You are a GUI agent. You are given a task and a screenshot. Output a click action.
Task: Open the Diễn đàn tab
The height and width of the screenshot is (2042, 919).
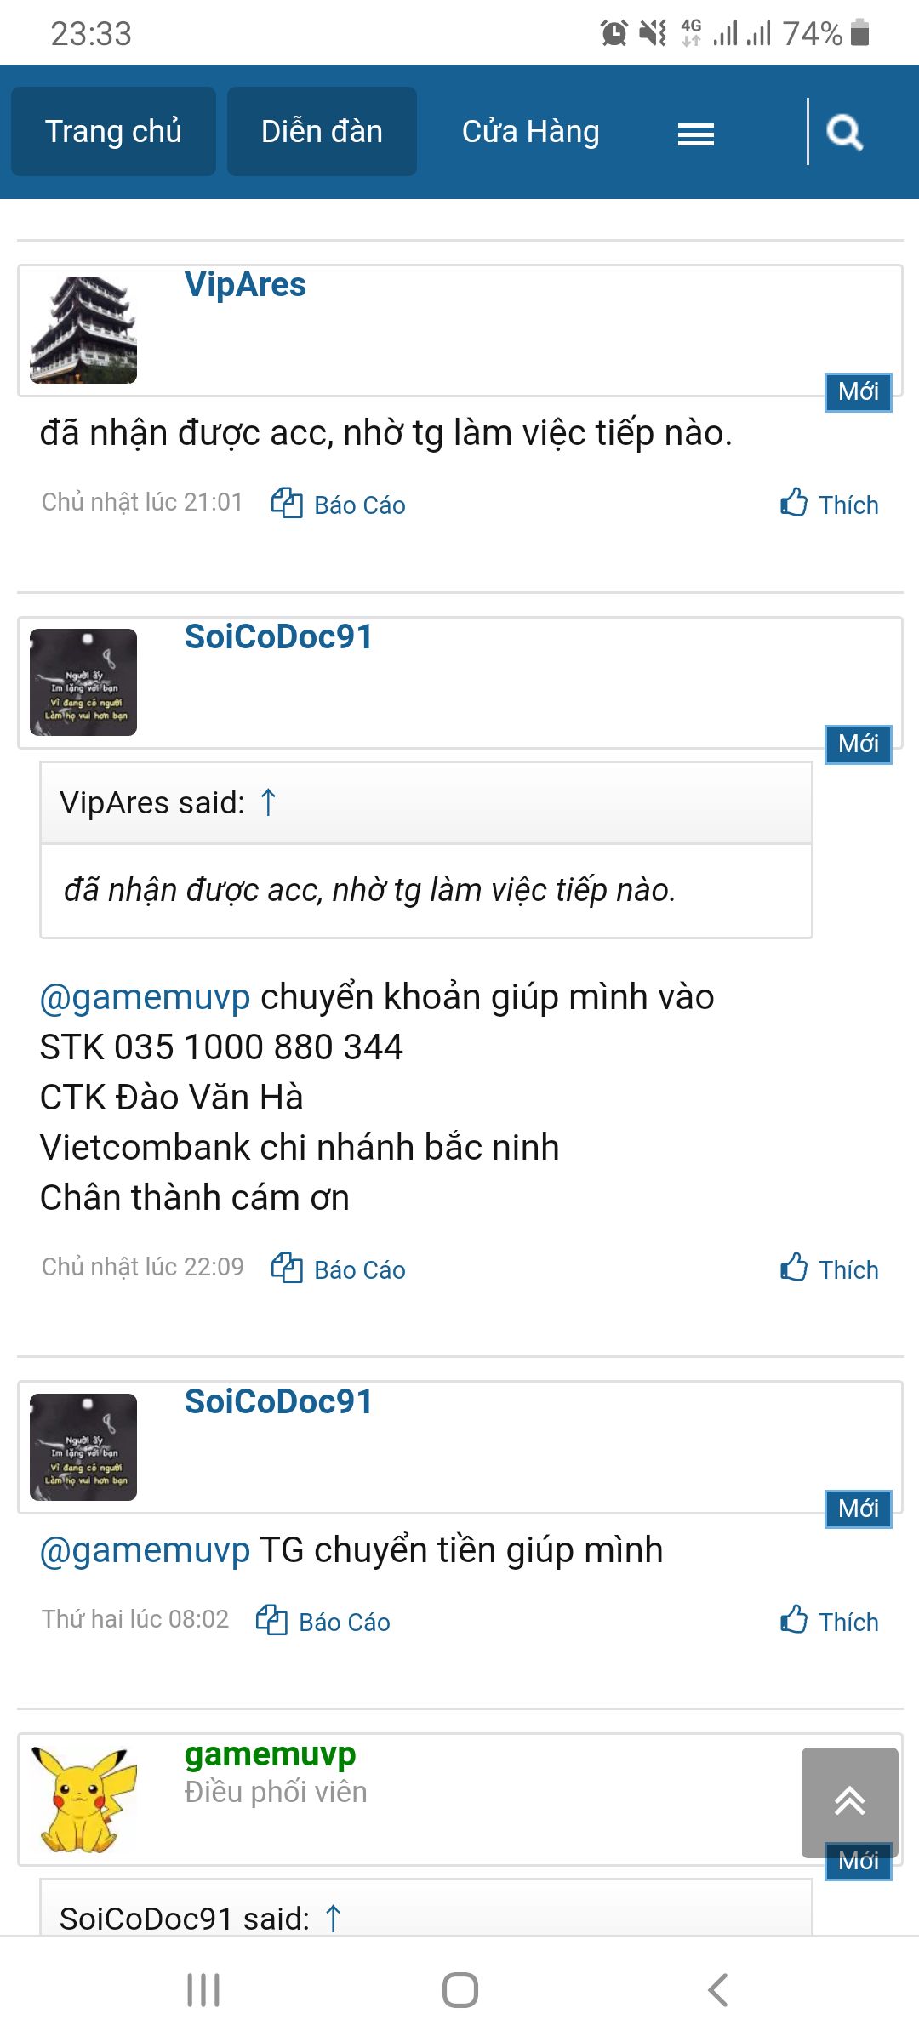[x=322, y=131]
